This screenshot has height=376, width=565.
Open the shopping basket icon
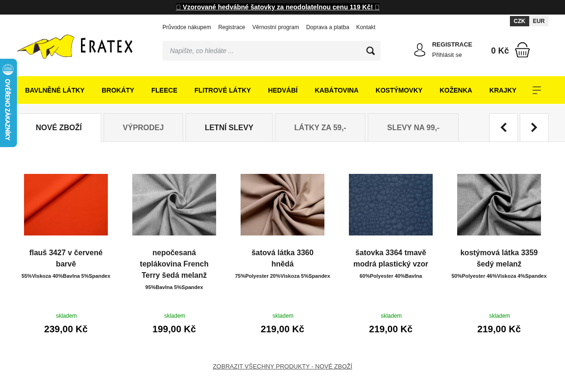click(x=522, y=50)
